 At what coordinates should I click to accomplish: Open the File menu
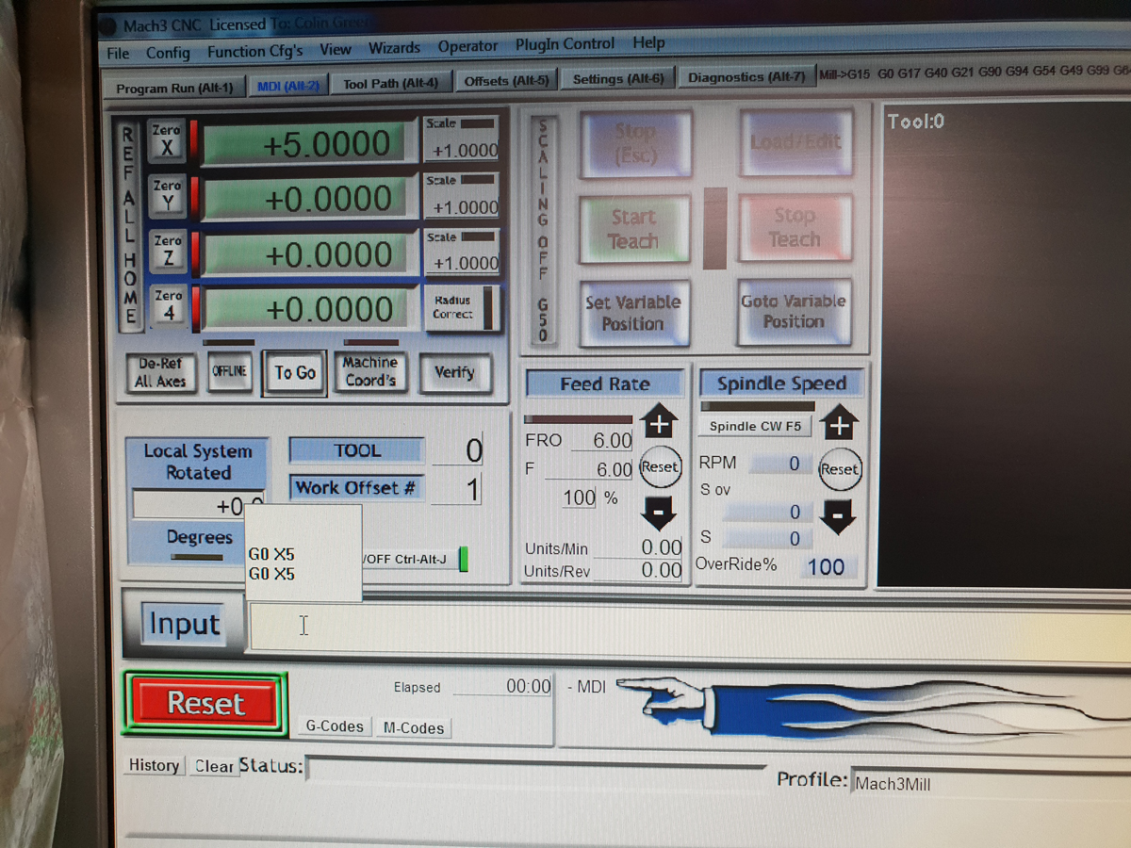click(118, 53)
